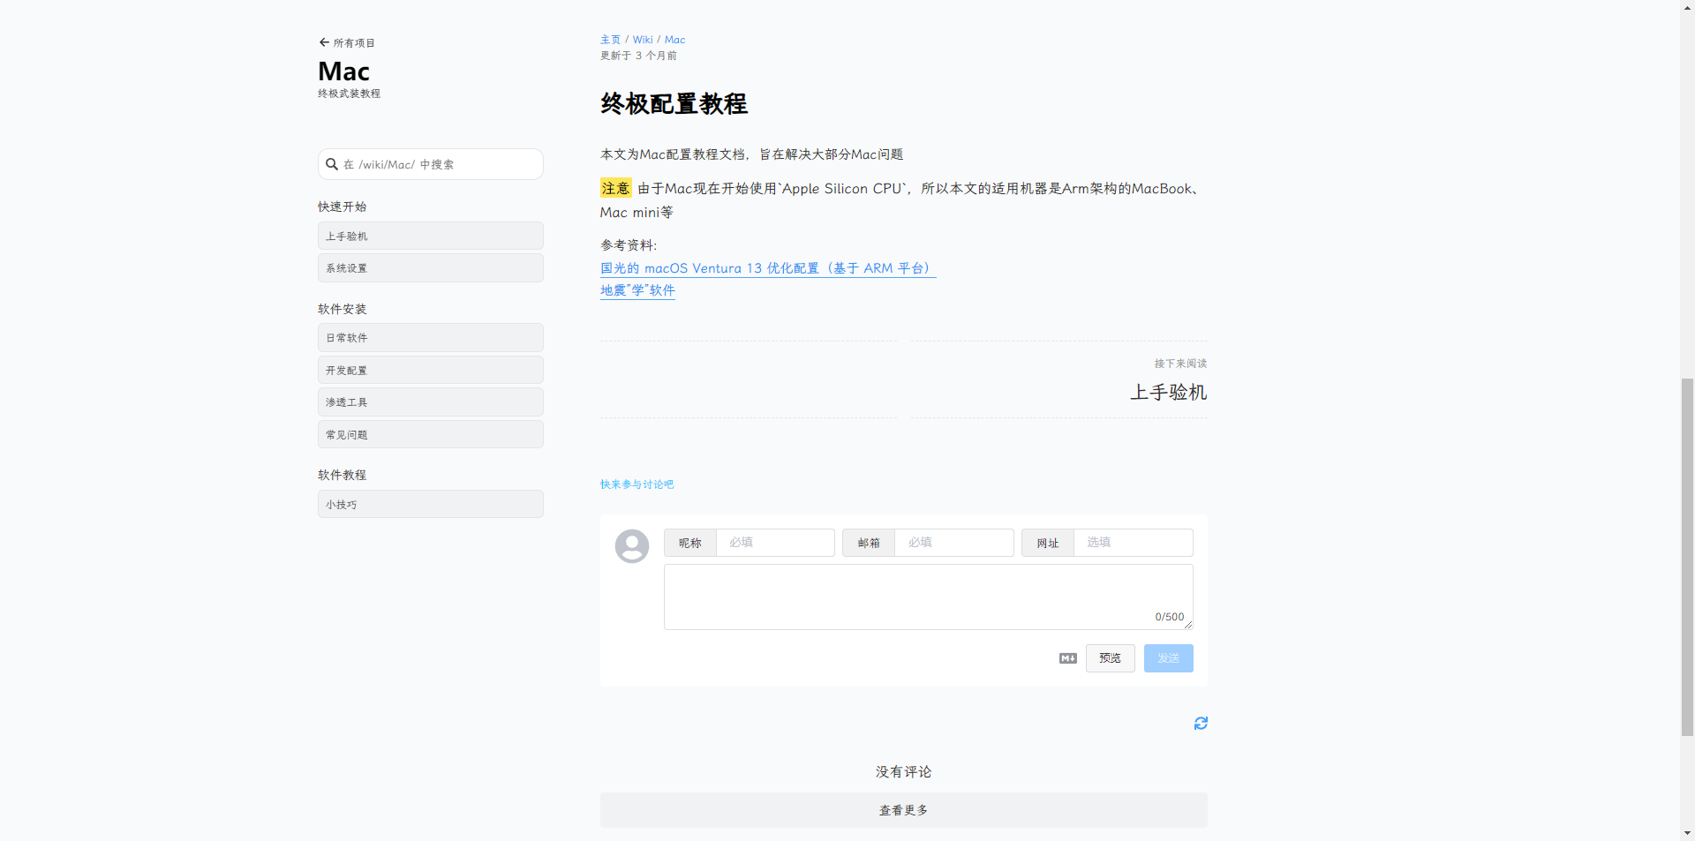Click the 预览 preview button
This screenshot has height=841, width=1695.
[x=1110, y=658]
